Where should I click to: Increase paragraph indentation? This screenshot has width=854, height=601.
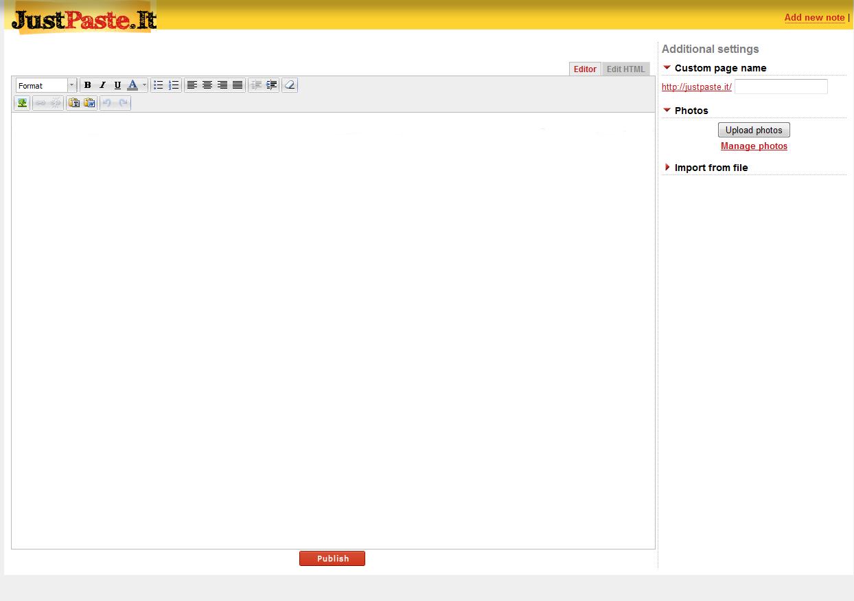click(x=271, y=84)
